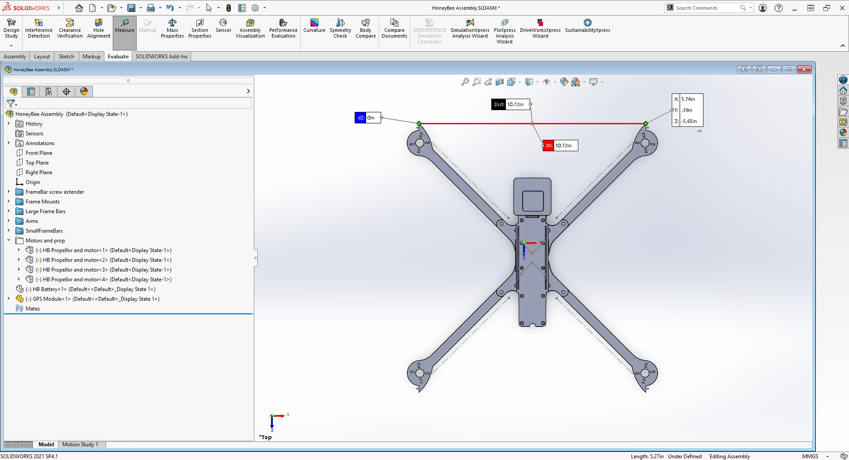Open the Motion Study 1 tab
Image resolution: width=849 pixels, height=460 pixels.
pos(80,445)
